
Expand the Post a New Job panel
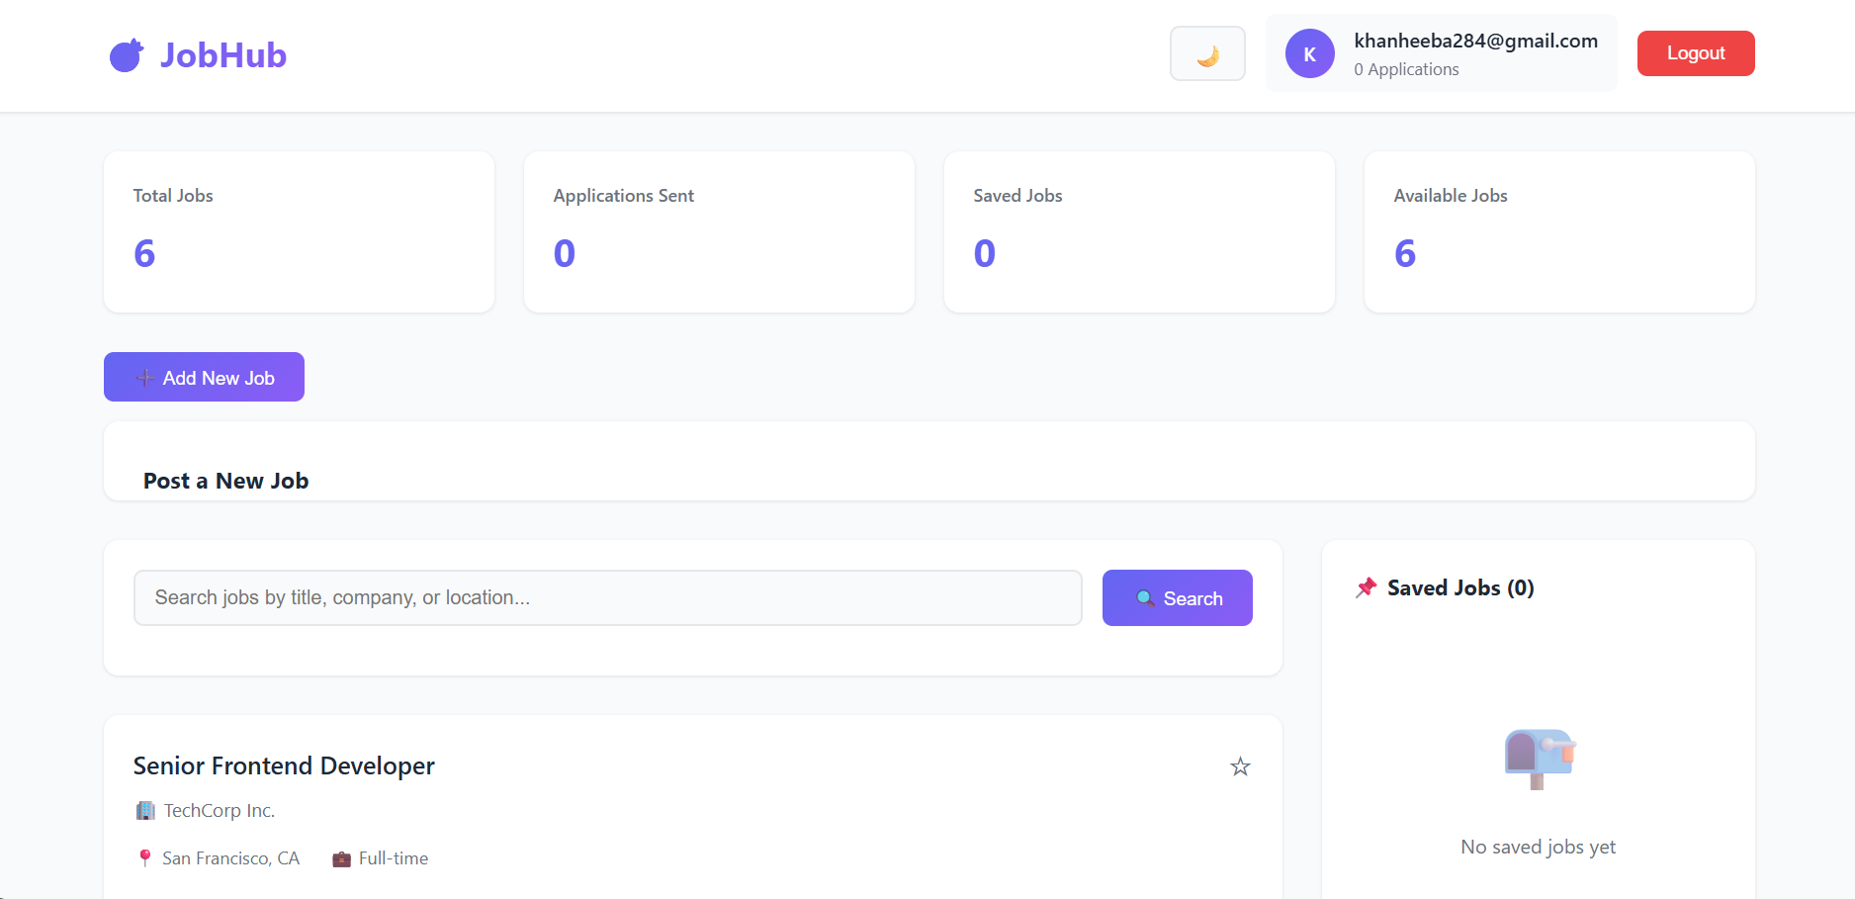tap(226, 481)
